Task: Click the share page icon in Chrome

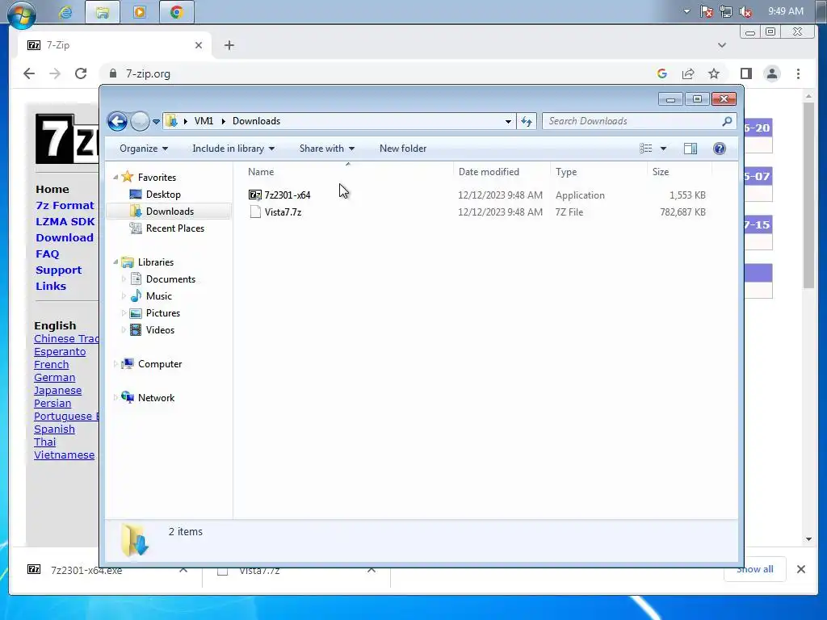Action: click(688, 73)
